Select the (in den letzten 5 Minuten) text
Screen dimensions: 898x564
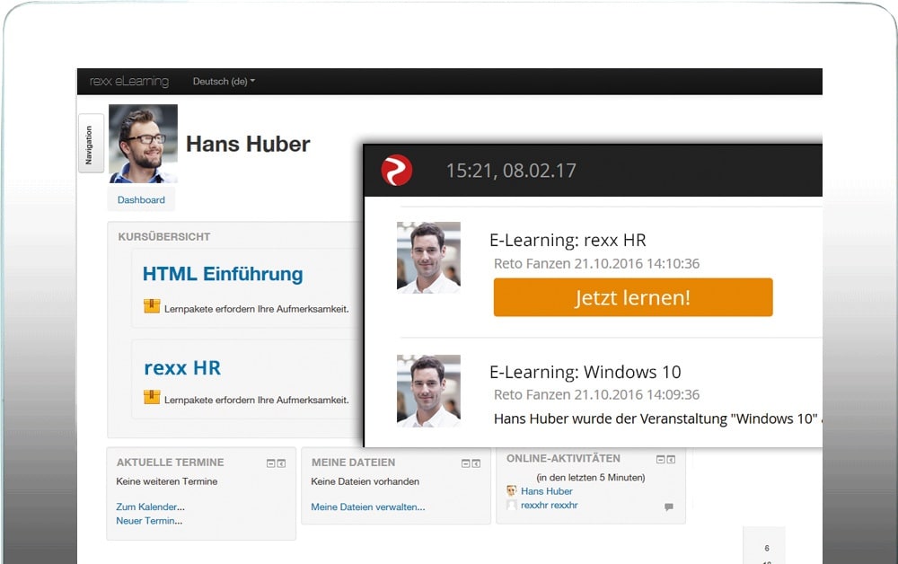591,478
